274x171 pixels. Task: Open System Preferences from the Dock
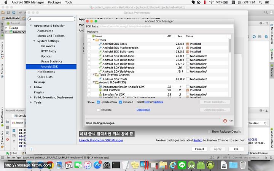[107, 165]
